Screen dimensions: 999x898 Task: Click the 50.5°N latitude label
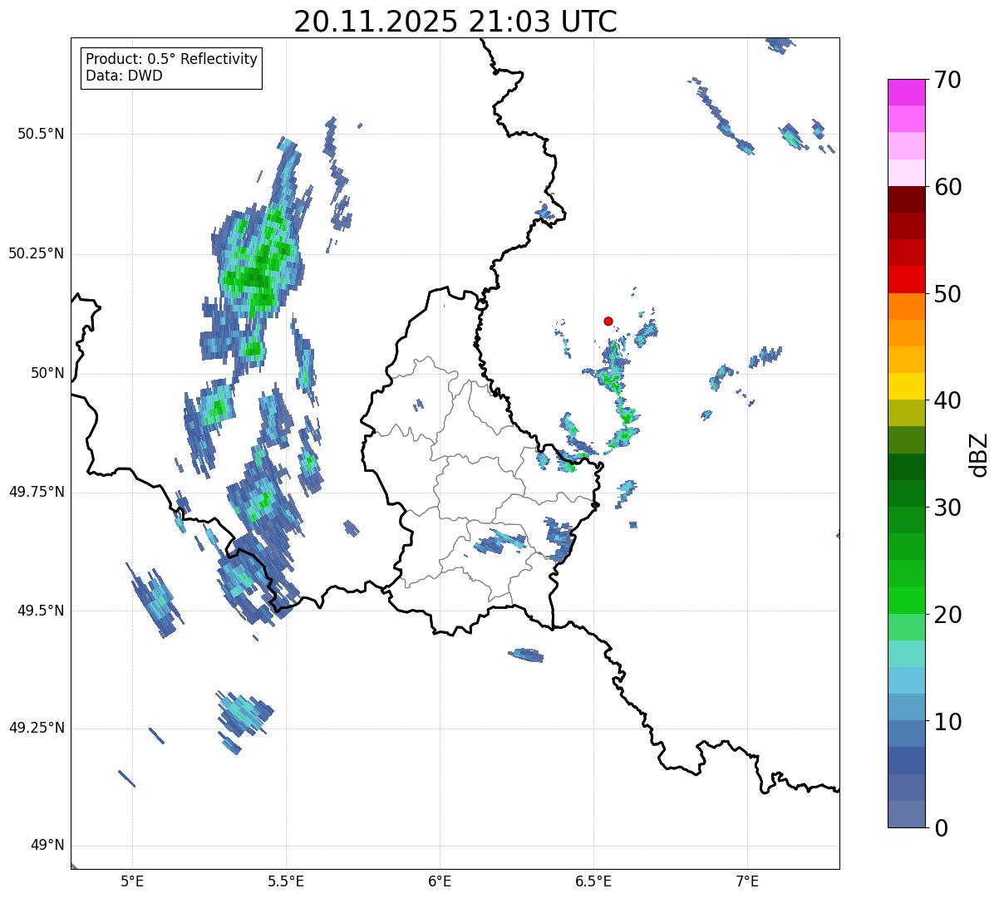pyautogui.click(x=42, y=134)
